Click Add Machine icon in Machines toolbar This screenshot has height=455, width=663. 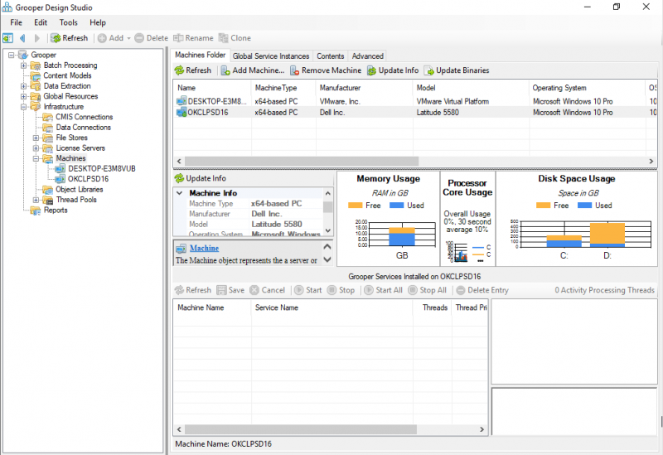coord(225,70)
